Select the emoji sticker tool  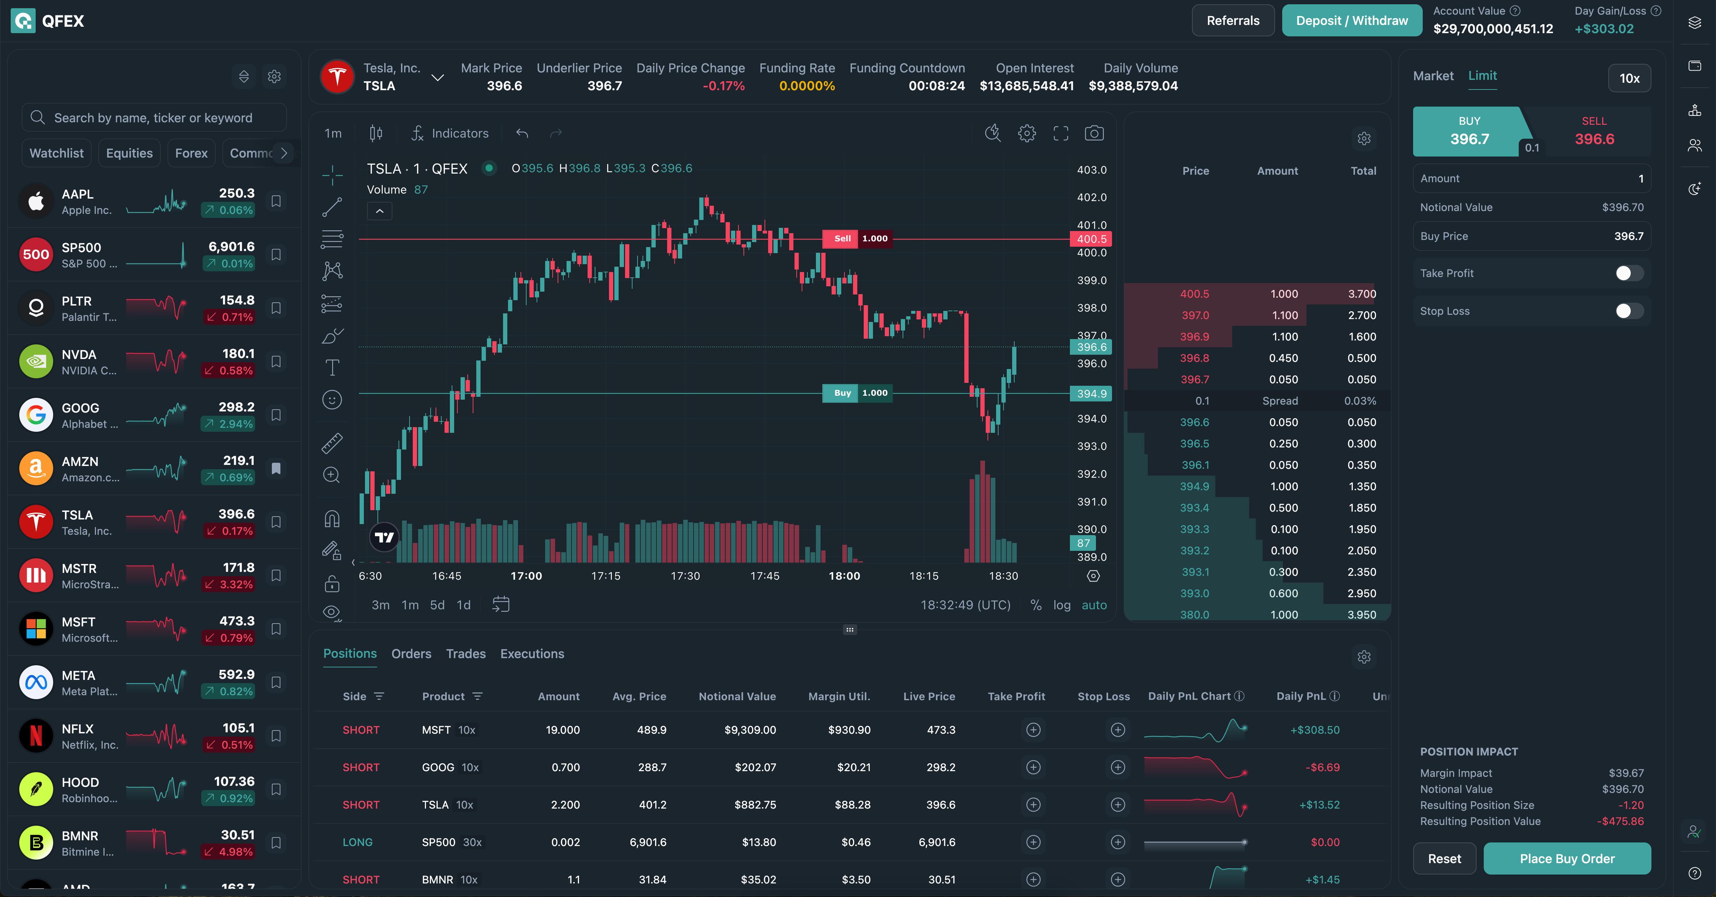332,400
